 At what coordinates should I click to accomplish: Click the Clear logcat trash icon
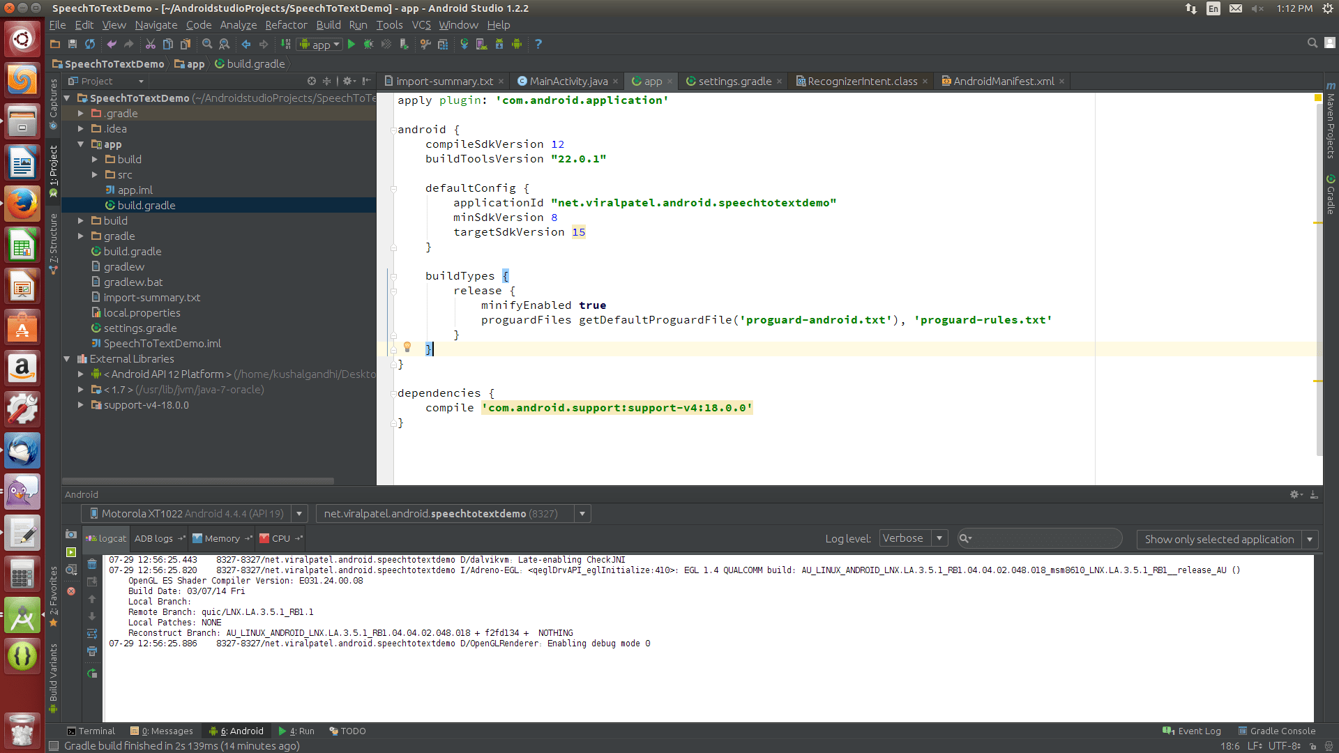click(92, 563)
